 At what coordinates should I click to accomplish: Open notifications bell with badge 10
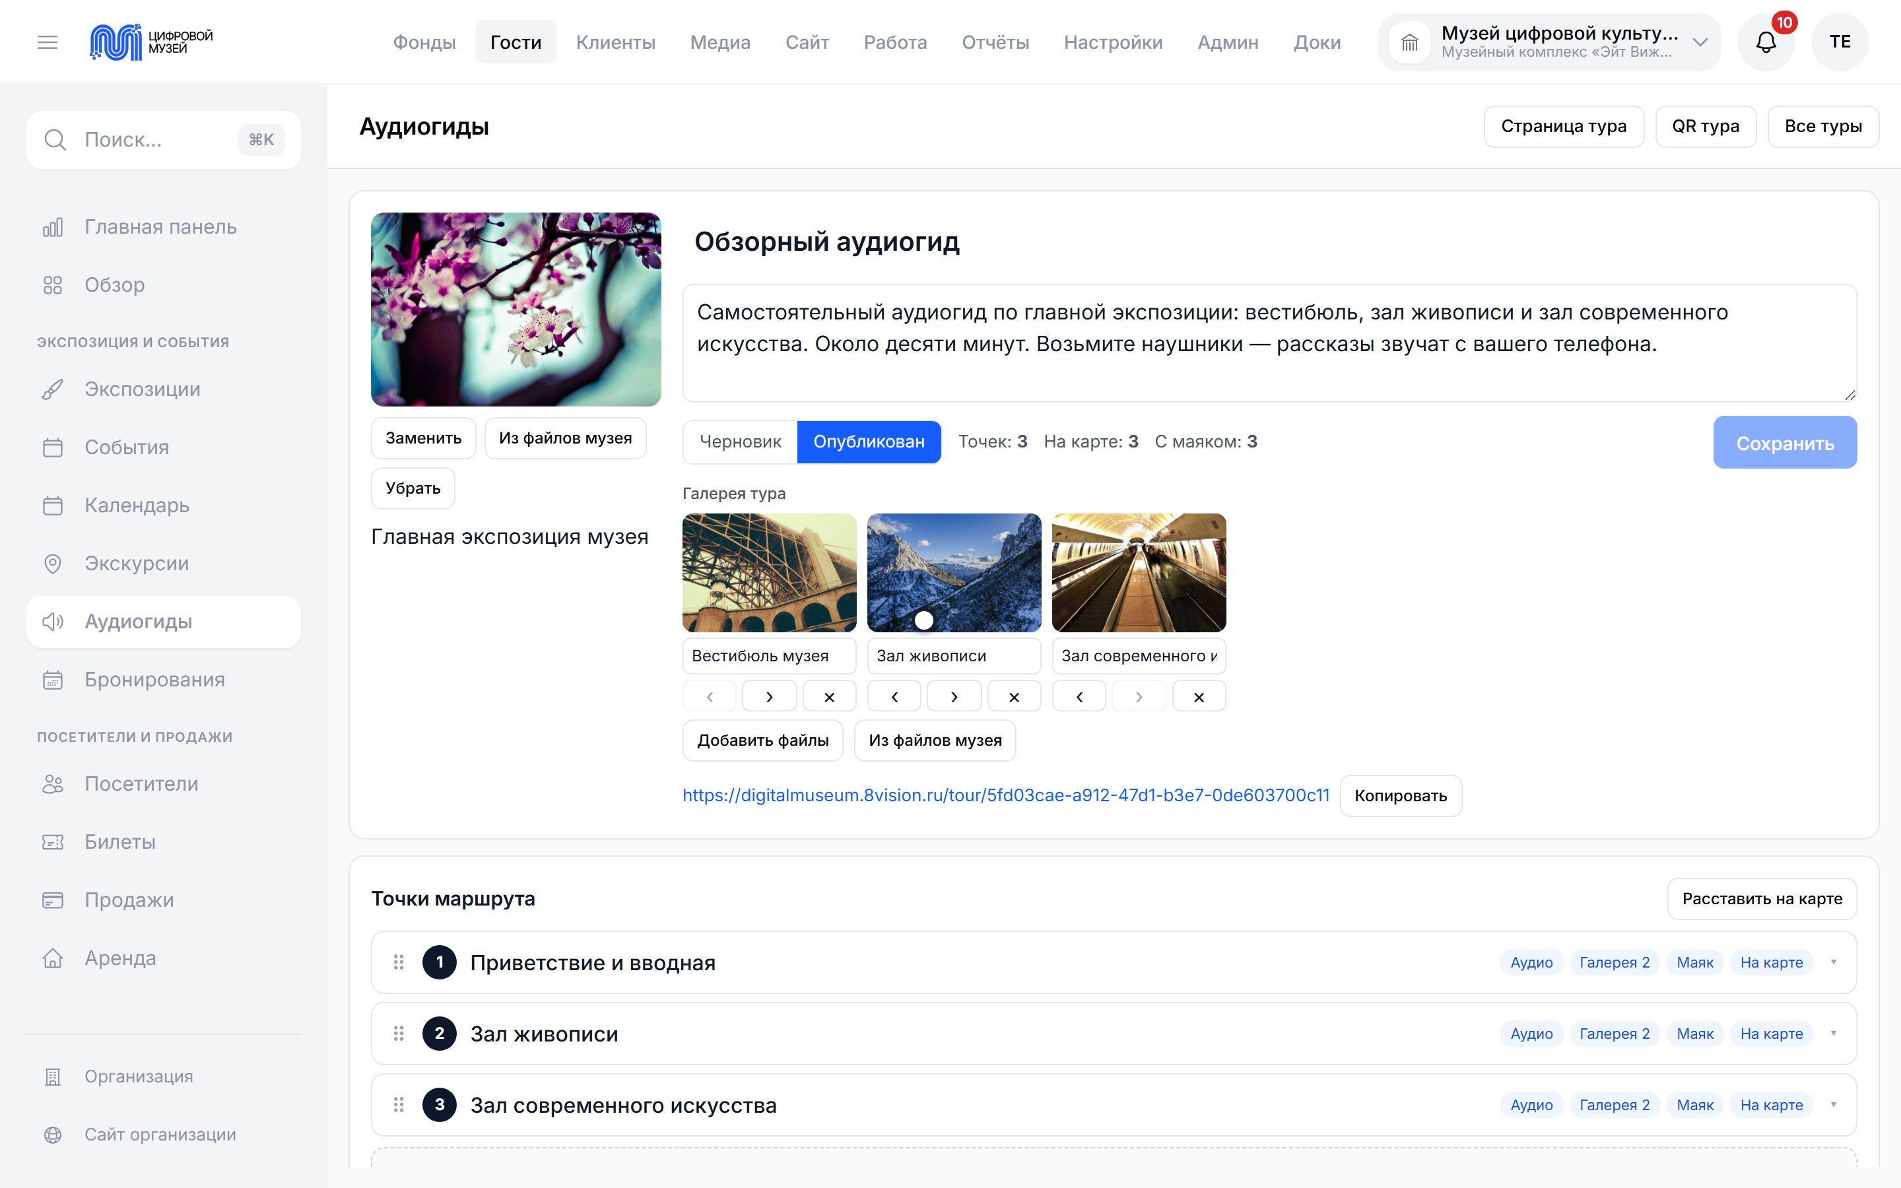[x=1766, y=42]
